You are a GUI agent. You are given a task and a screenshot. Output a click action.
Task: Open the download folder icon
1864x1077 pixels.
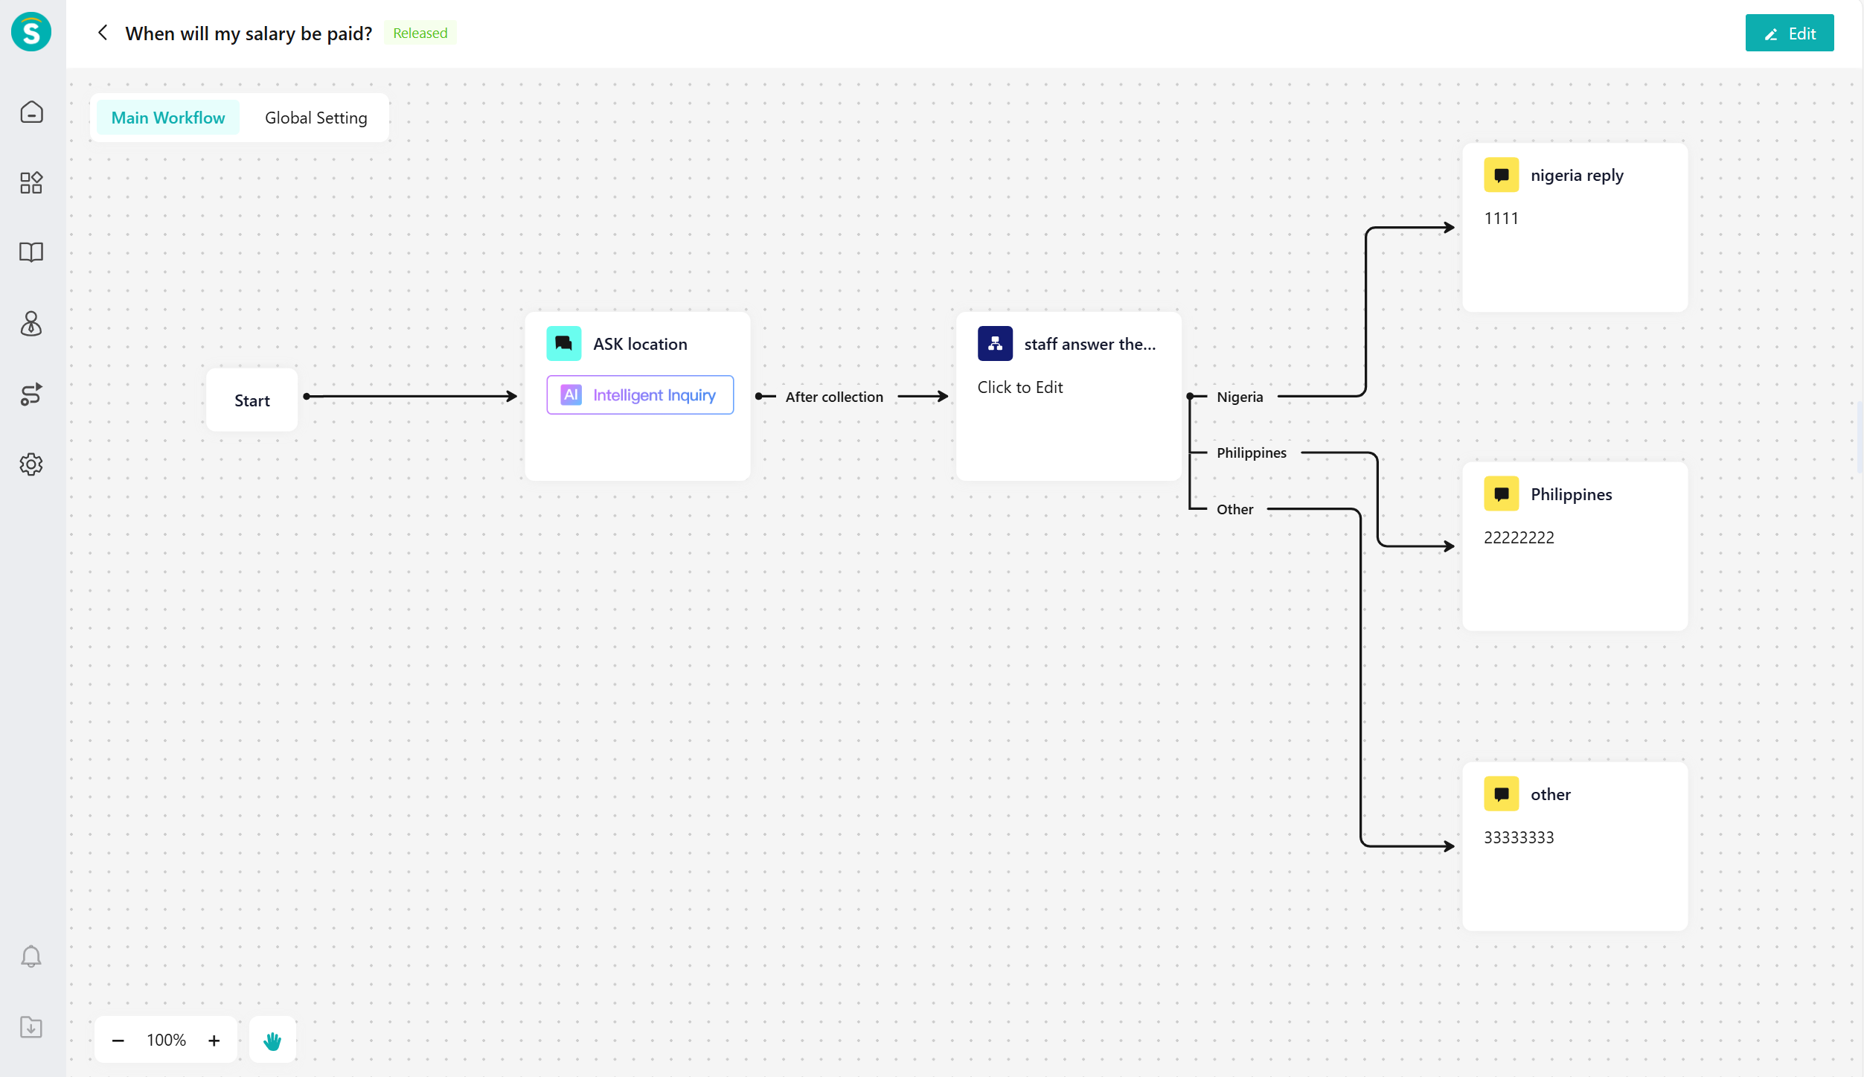[31, 1026]
